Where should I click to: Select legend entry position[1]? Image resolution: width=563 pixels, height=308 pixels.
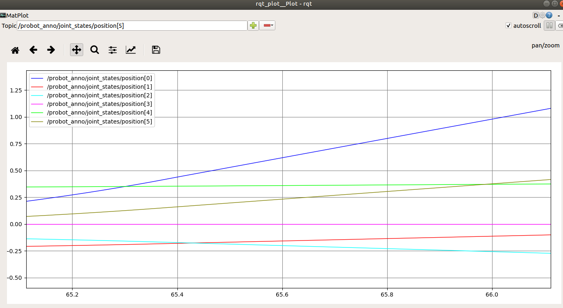(92, 87)
